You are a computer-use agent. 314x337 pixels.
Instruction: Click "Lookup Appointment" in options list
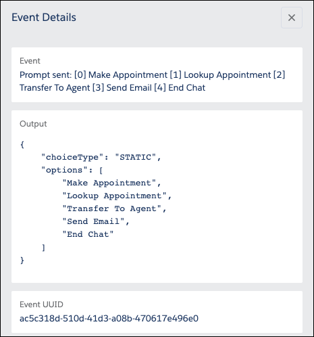tap(114, 196)
